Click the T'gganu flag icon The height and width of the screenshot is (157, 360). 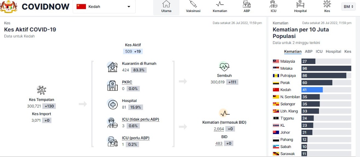tap(276, 118)
